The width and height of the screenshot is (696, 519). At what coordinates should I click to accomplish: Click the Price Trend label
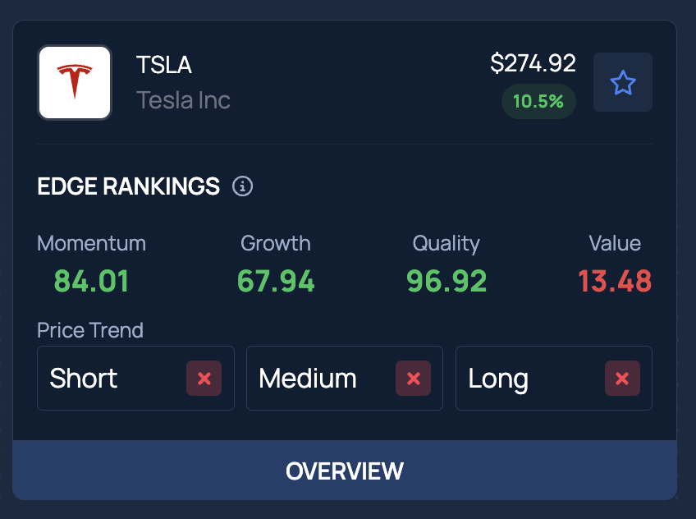90,330
